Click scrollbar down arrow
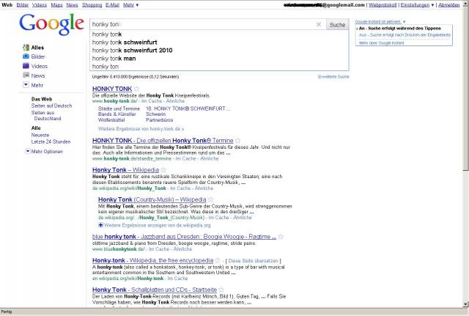Image resolution: width=469 pixels, height=316 pixels. click(x=465, y=304)
